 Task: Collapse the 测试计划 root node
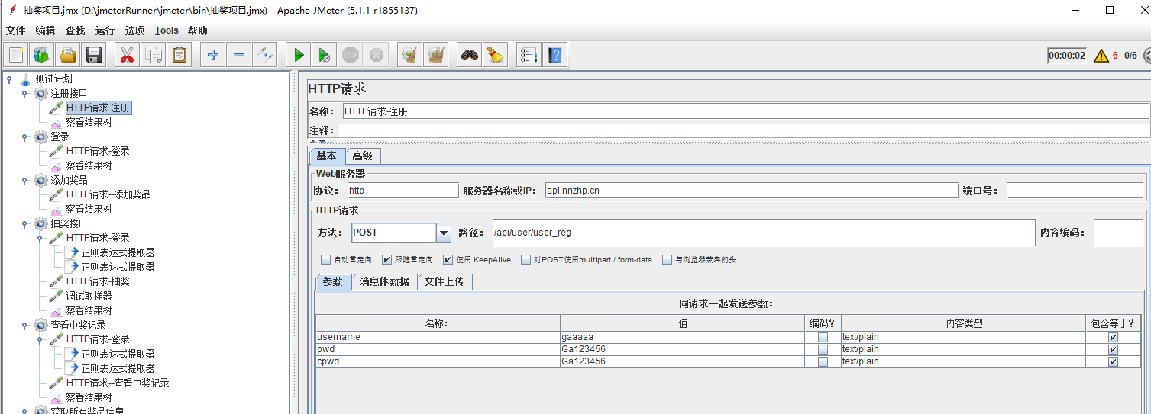(x=9, y=79)
